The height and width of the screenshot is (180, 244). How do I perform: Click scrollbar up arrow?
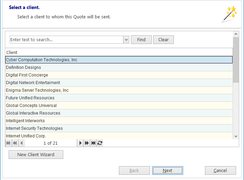click(x=236, y=34)
